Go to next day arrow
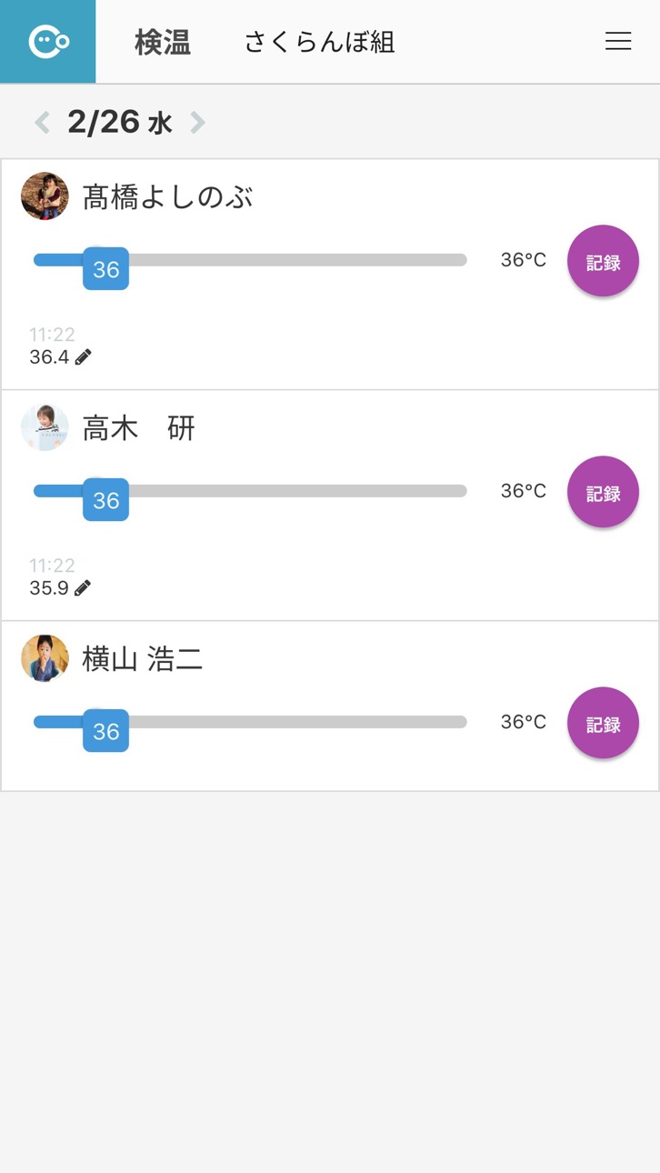This screenshot has height=1173, width=660. (x=197, y=123)
